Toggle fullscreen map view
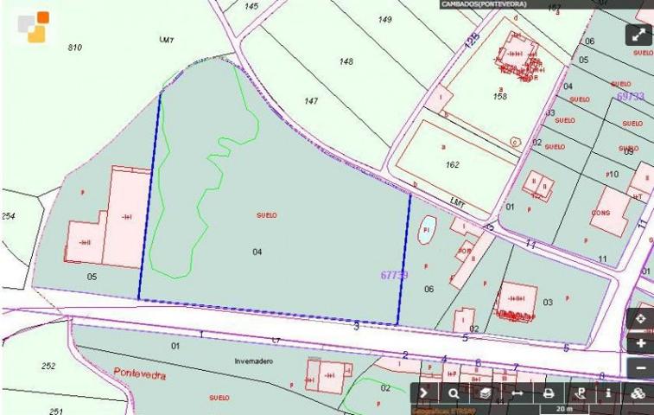 pos(638,35)
